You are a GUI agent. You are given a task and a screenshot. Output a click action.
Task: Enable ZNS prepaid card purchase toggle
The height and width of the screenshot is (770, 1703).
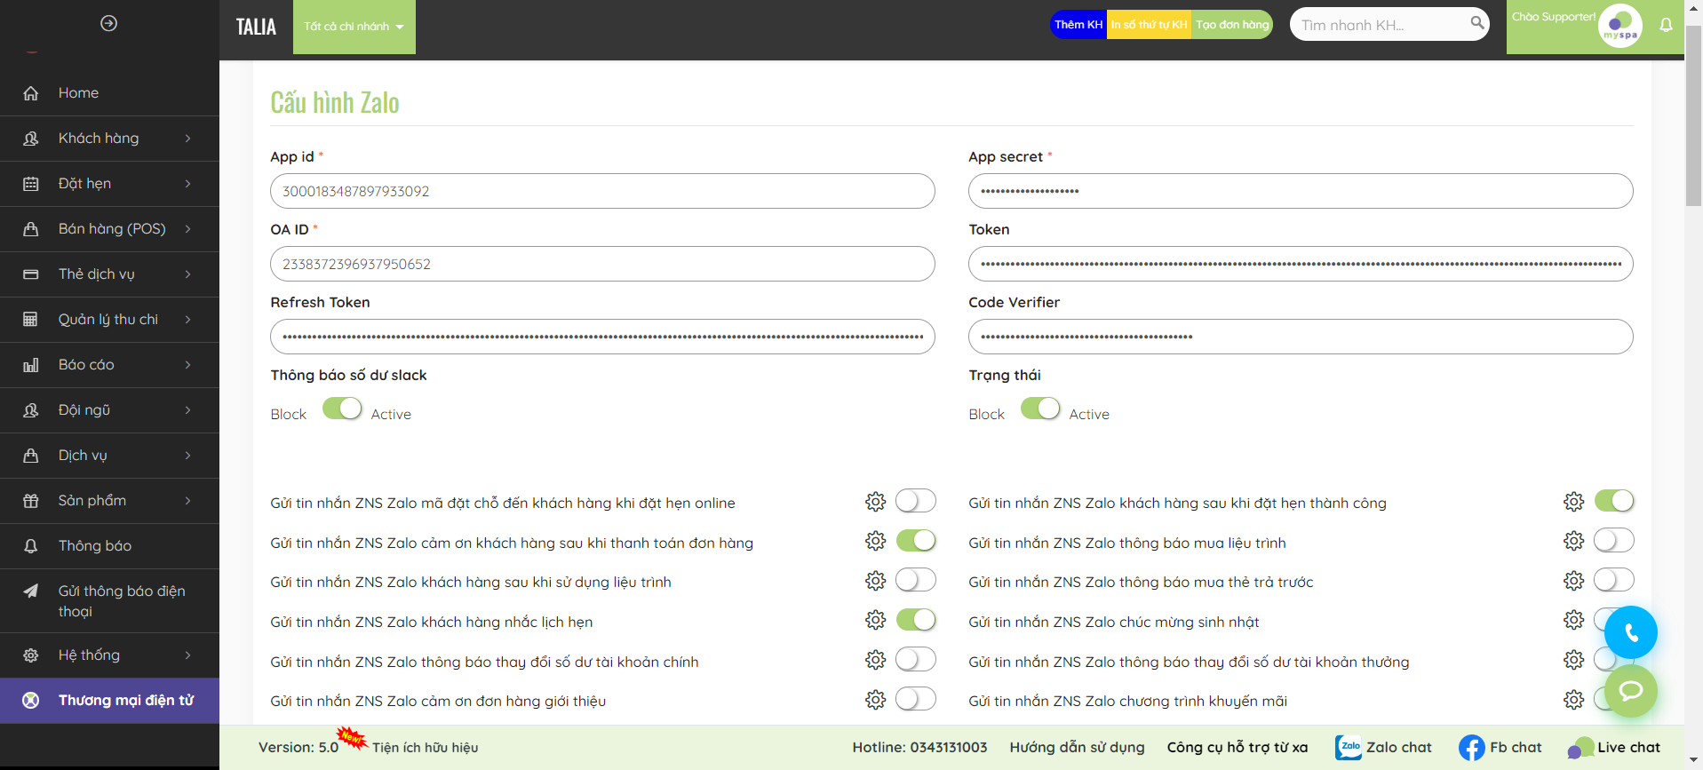pyautogui.click(x=1614, y=580)
